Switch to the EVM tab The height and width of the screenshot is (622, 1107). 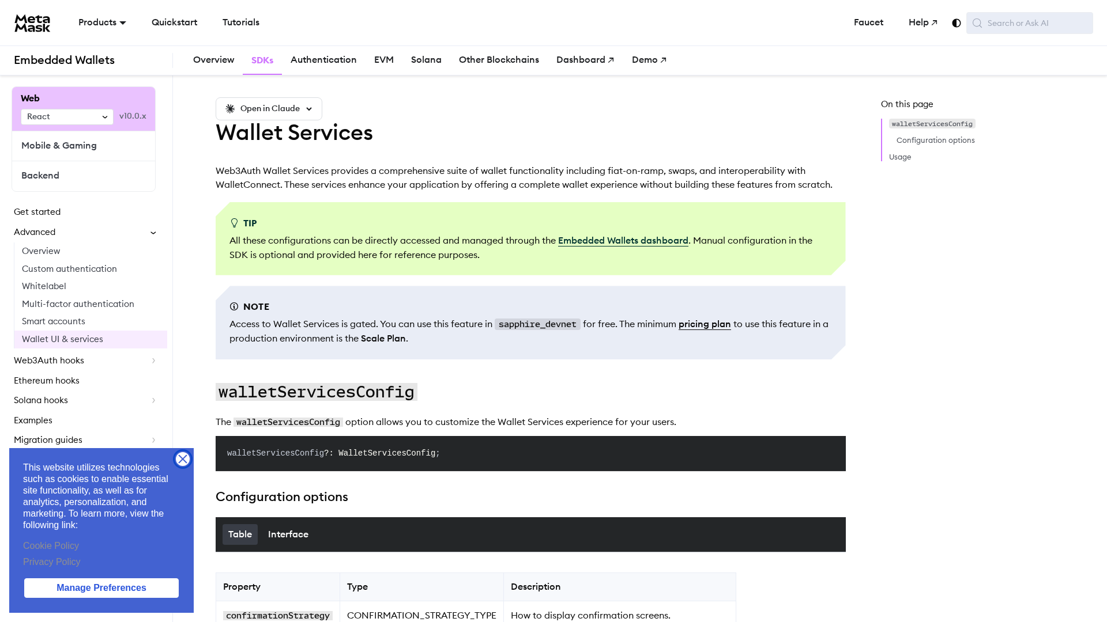[384, 60]
